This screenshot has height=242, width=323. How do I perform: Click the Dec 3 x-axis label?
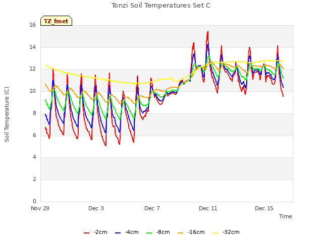point(96,208)
